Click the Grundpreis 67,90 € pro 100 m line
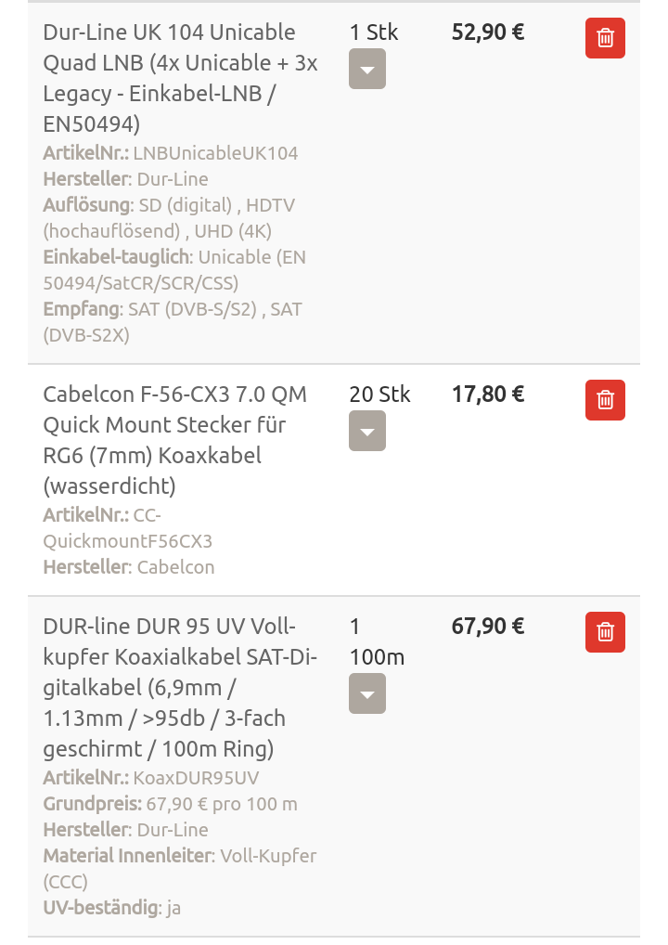Viewport: 668px width, 945px height. pyautogui.click(x=170, y=804)
